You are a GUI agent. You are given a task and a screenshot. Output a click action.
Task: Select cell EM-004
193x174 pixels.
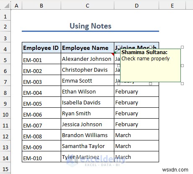pyautogui.click(x=41, y=91)
